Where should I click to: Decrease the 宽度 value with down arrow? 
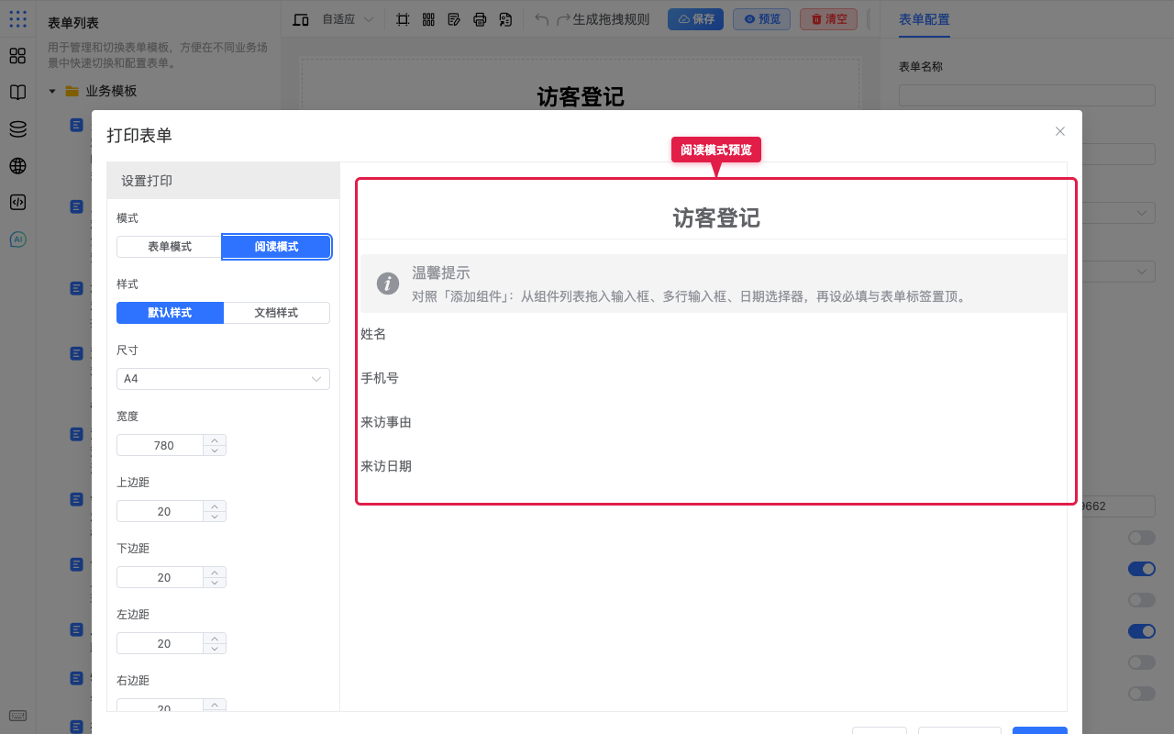(215, 450)
